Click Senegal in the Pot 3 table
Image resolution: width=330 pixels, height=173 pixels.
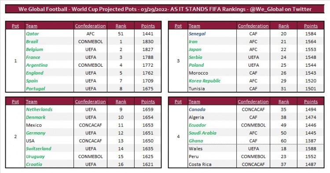(197, 34)
